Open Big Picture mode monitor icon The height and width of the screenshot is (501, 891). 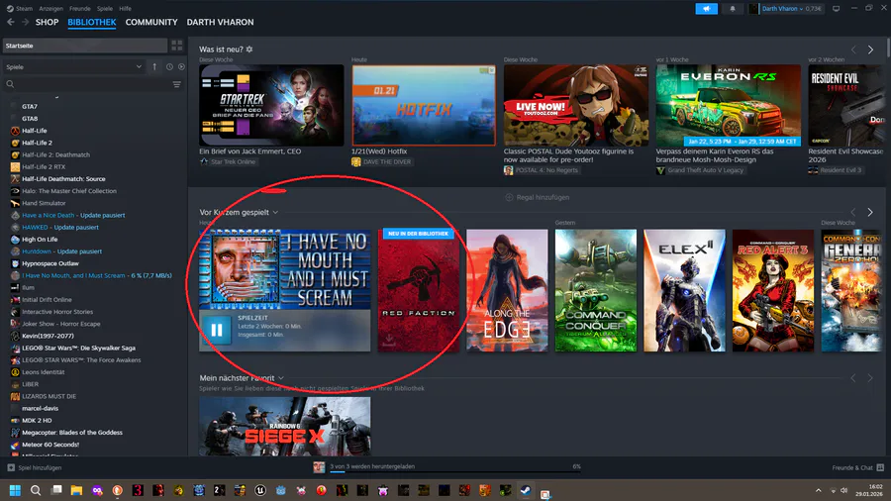tap(836, 9)
